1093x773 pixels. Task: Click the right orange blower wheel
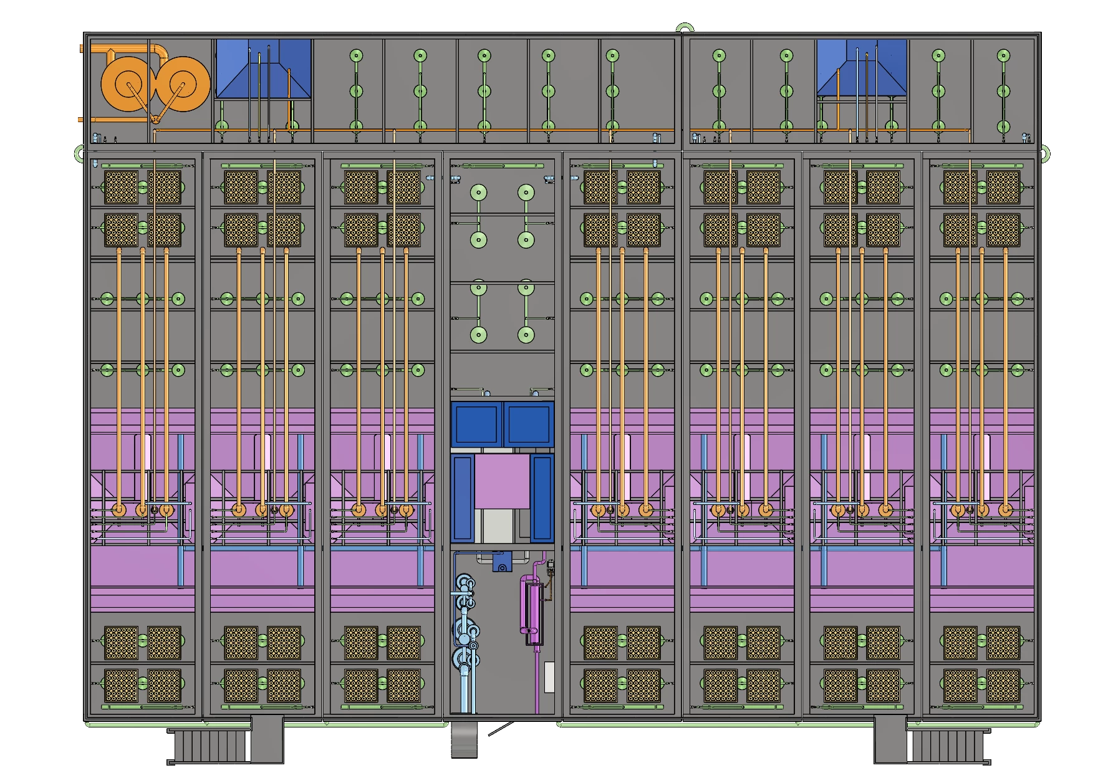[x=182, y=85]
